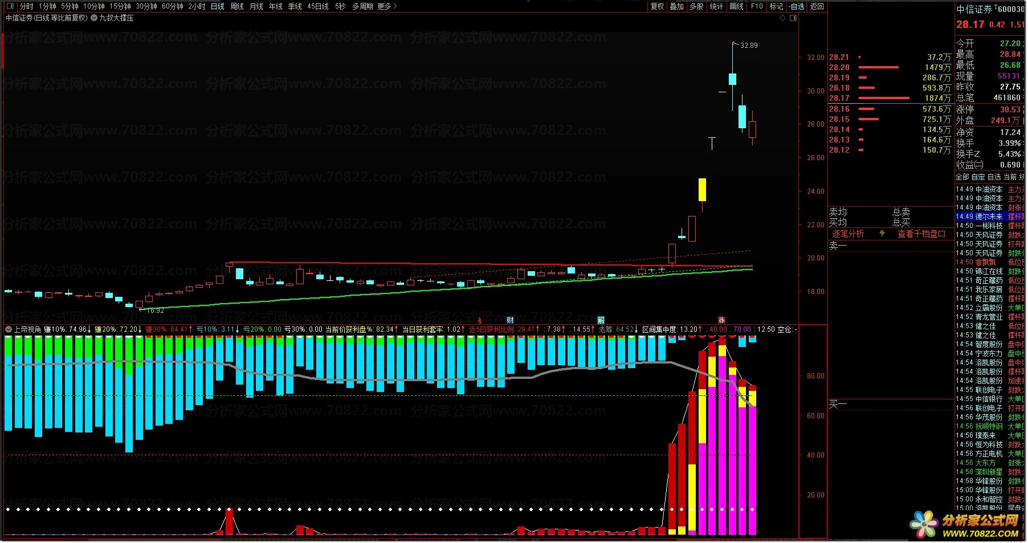The height and width of the screenshot is (543, 1028).
Task: Select the highlighted 德尔未来 alert row
Action: [x=990, y=217]
